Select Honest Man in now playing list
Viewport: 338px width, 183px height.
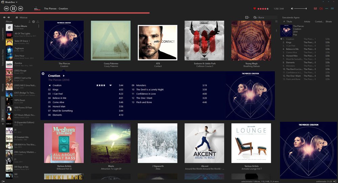click(306, 56)
